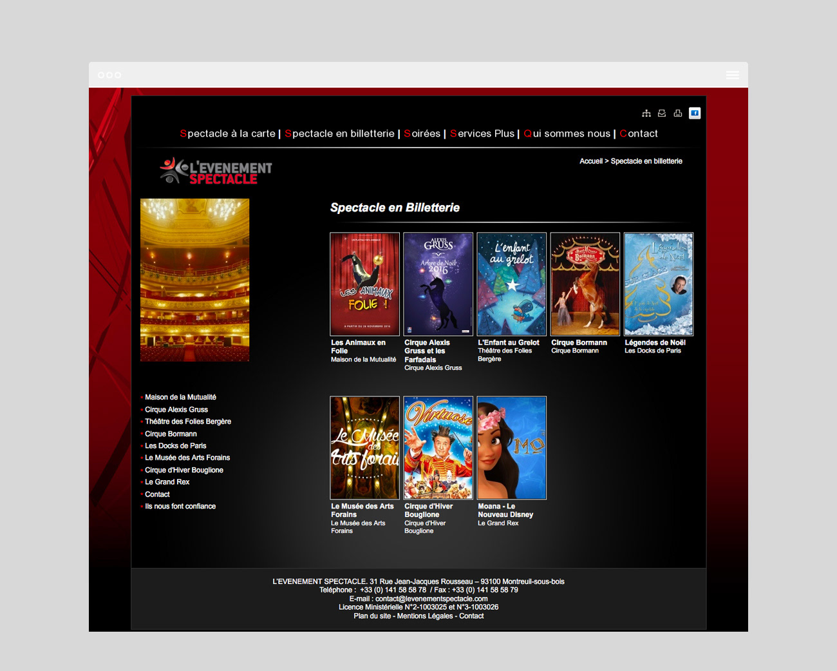Select Contact in top navigation

[639, 133]
